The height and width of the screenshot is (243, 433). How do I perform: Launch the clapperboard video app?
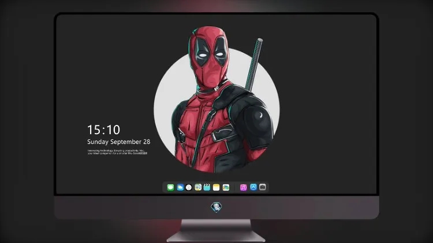[x=207, y=187]
